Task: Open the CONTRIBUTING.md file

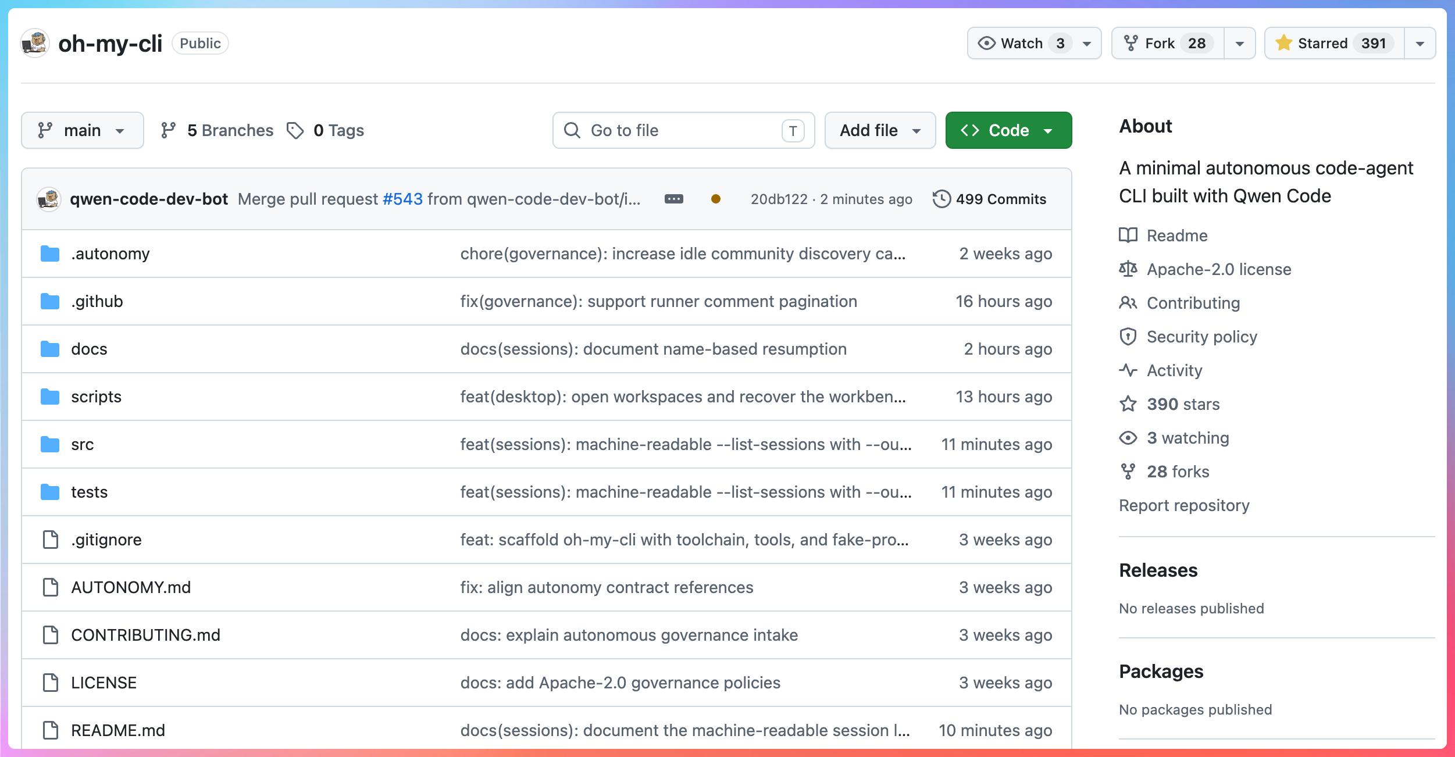Action: point(145,635)
